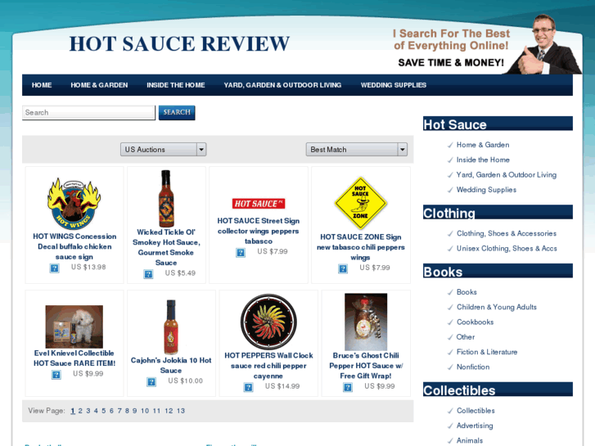The image size is (595, 446).
Task: Go to results page 5
Action: (104, 411)
